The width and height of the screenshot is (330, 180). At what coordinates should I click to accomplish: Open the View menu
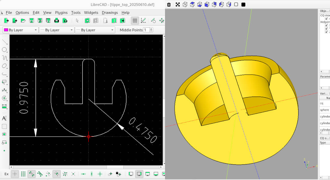tap(47, 13)
